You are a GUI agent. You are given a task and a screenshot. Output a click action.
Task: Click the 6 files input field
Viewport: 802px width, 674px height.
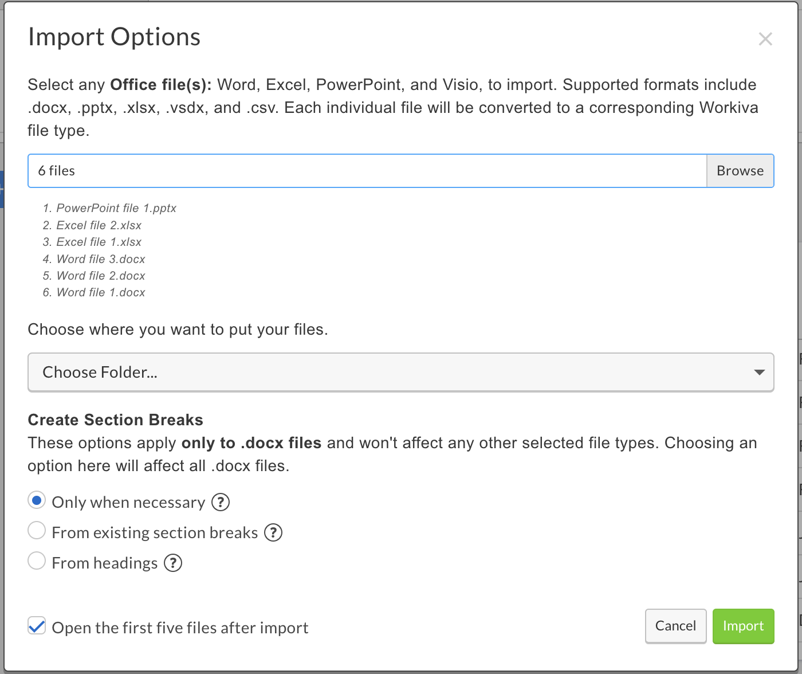[367, 171]
